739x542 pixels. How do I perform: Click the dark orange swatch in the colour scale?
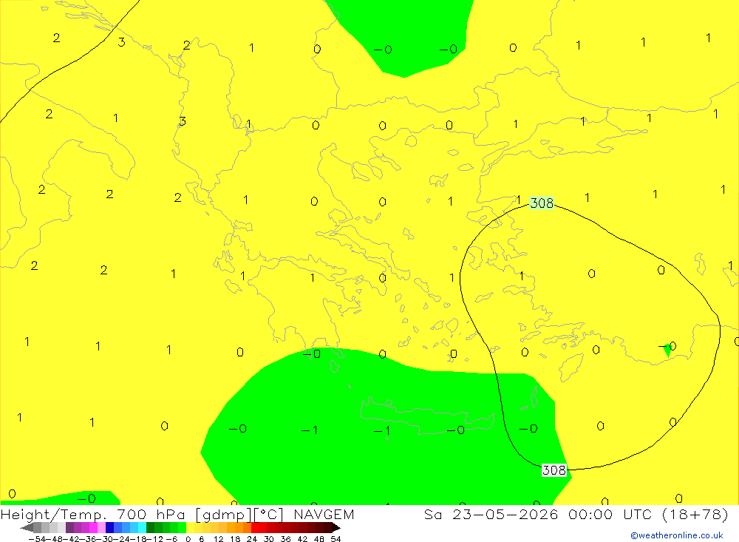[247, 527]
